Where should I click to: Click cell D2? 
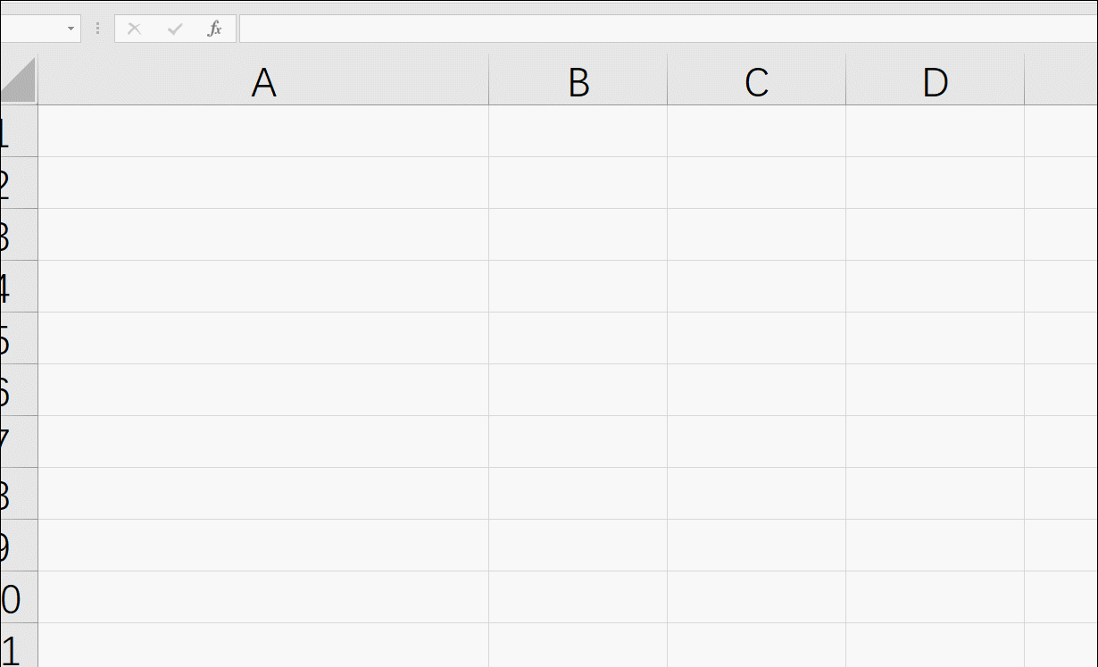click(936, 183)
